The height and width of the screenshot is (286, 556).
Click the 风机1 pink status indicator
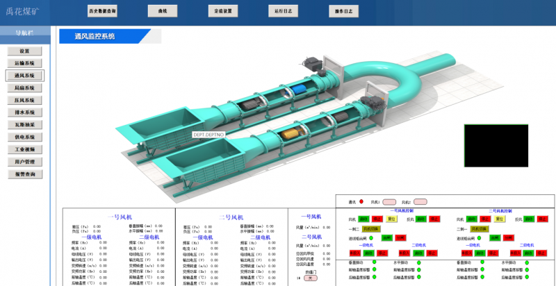click(x=389, y=202)
